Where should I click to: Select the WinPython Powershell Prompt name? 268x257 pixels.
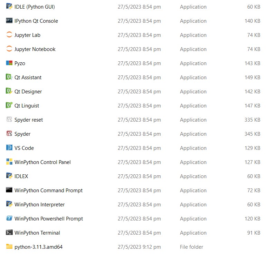coord(49,219)
